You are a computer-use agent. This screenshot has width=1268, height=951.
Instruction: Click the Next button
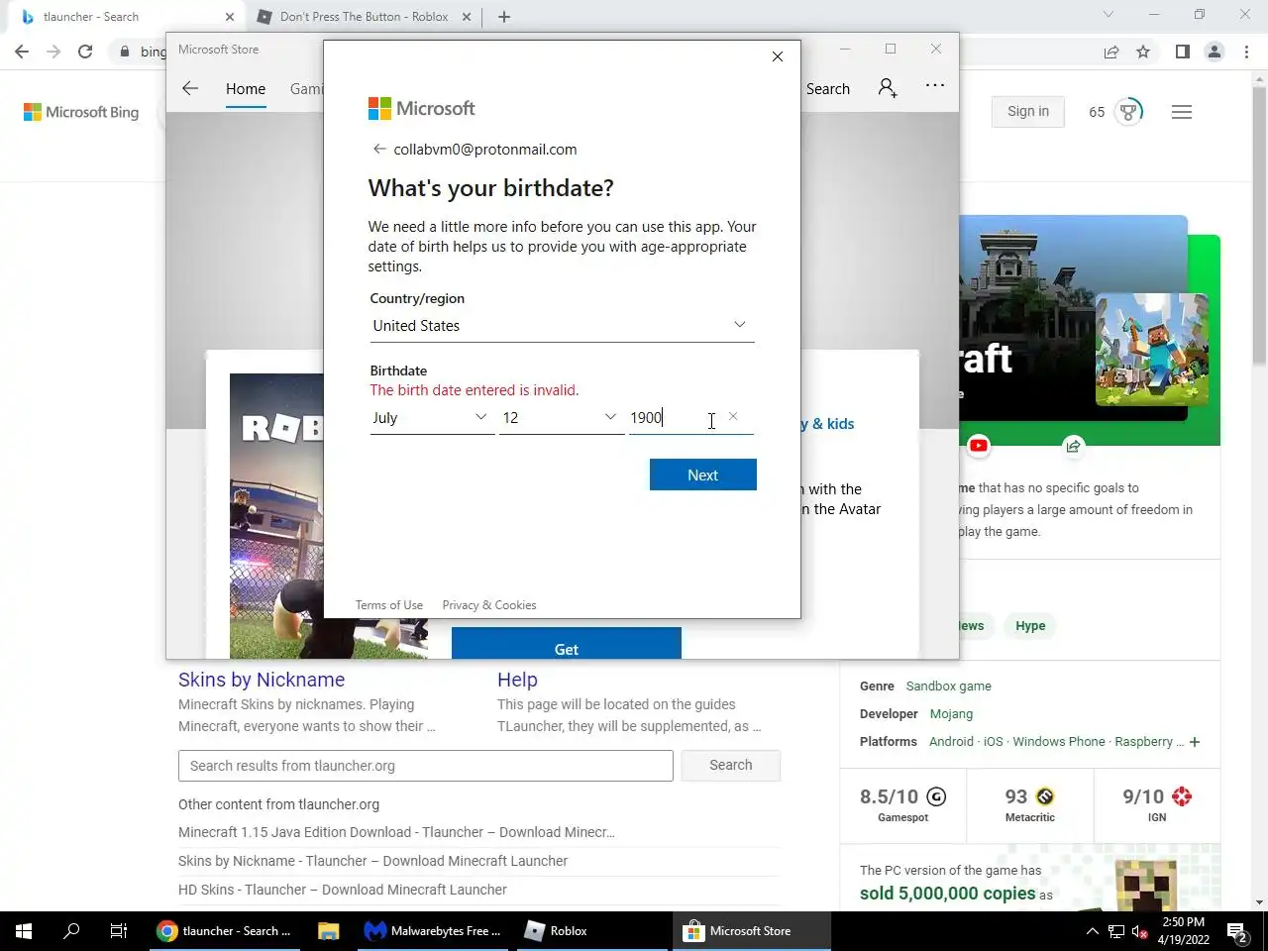703,475
